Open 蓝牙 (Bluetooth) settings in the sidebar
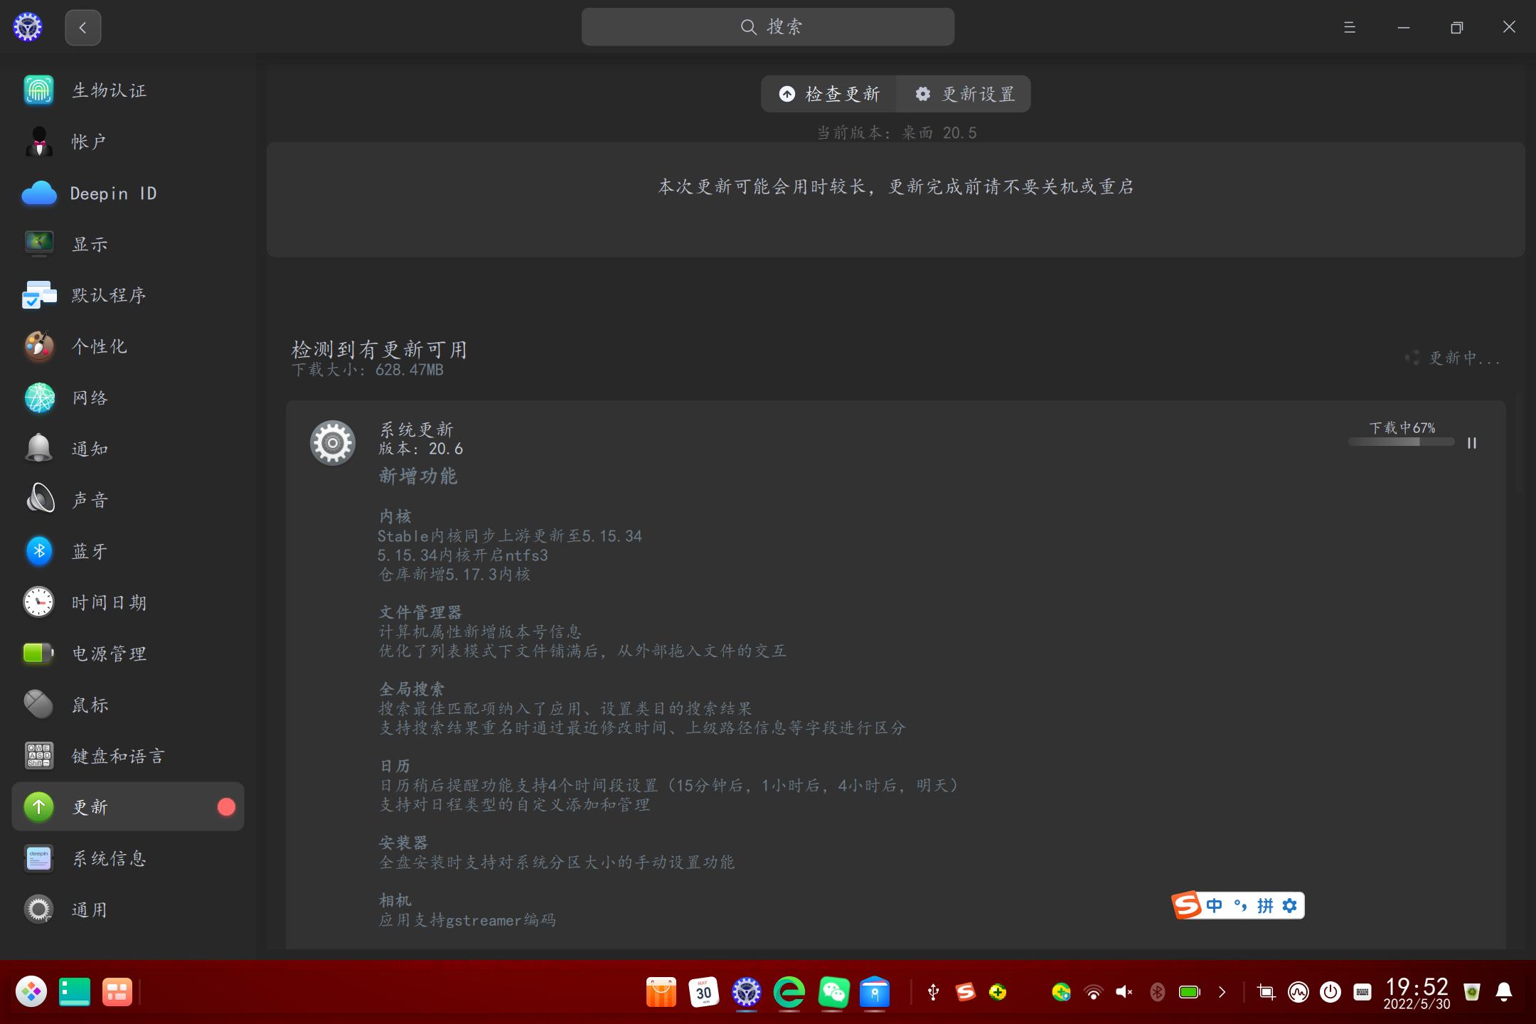 [x=89, y=551]
